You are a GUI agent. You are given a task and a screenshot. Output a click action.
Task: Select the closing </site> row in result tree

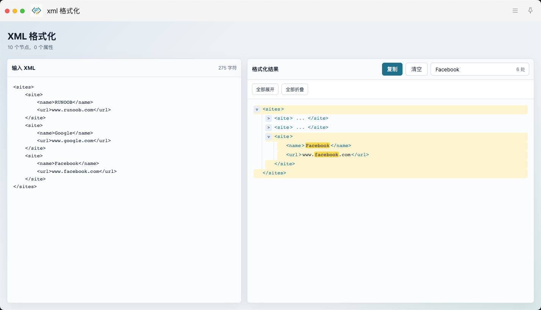[x=396, y=164]
